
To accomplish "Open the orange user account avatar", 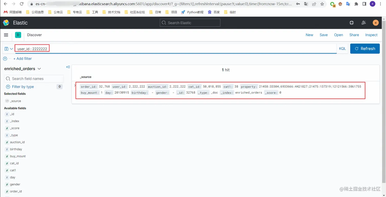I will 376,23.
